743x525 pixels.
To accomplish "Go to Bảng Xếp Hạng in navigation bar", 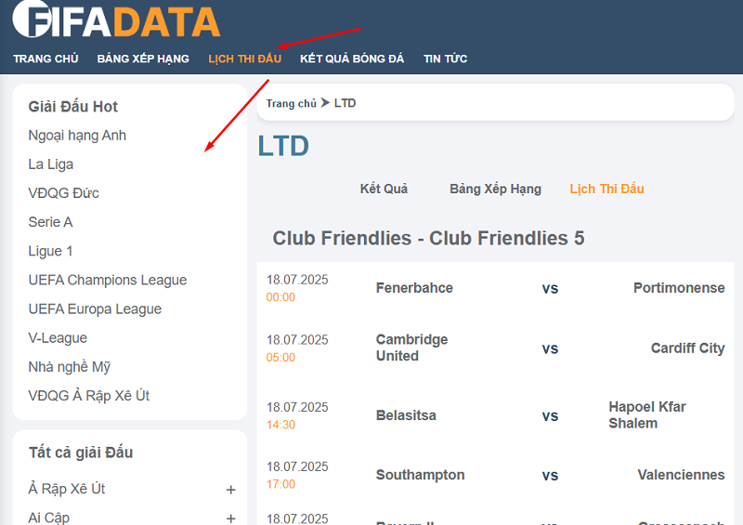I will click(x=143, y=59).
